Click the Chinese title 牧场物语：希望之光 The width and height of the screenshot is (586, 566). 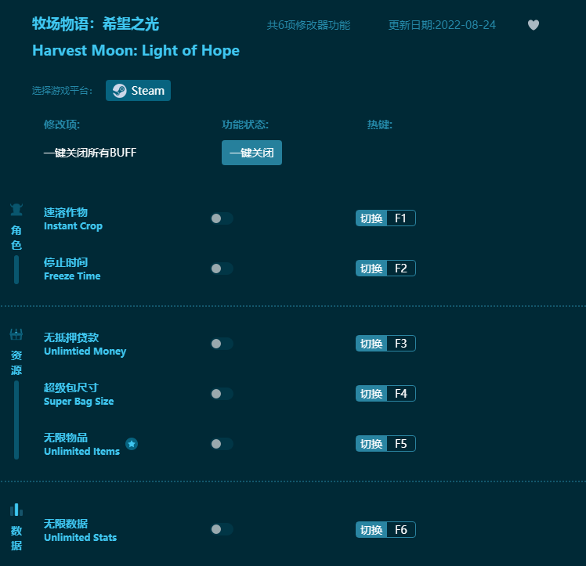[x=96, y=24]
